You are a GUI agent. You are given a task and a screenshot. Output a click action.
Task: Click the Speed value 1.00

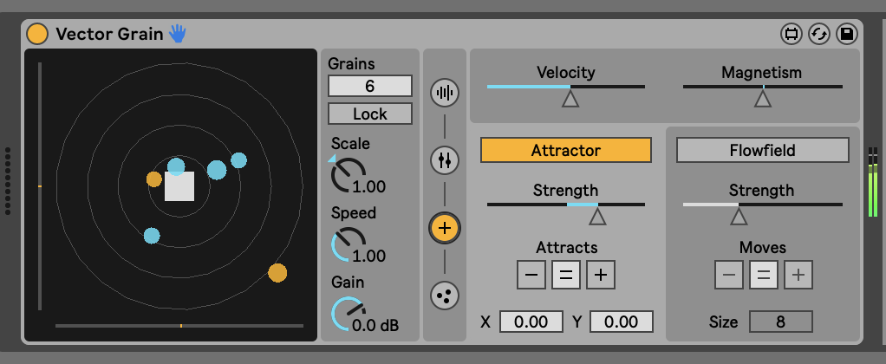369,256
